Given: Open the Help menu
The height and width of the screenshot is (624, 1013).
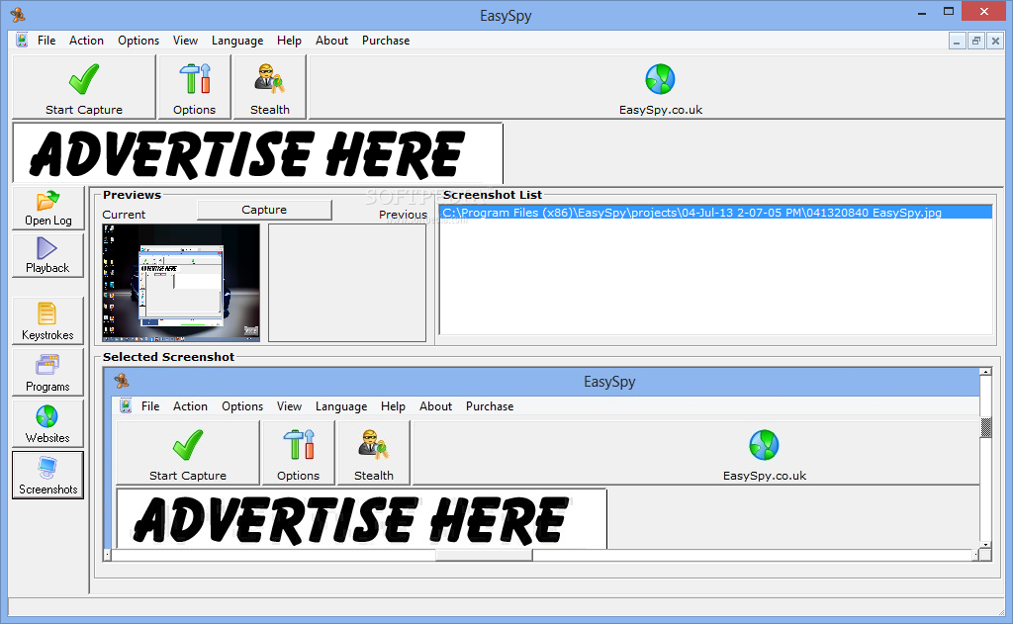Looking at the screenshot, I should [290, 40].
